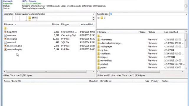The image size is (189, 106).
Task: Click the snoteindex.php file icon
Action: (x=5, y=49)
